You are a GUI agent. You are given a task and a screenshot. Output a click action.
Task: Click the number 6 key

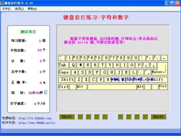pos(106,58)
